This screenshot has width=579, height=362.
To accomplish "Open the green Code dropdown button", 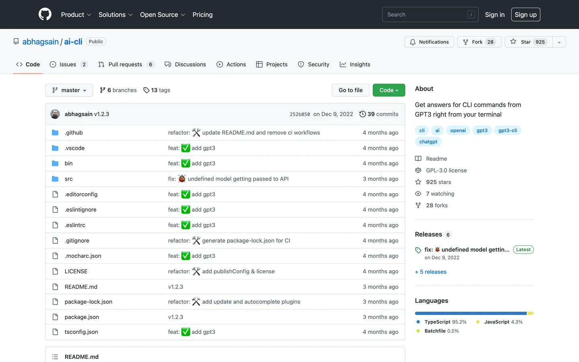I will tap(389, 90).
